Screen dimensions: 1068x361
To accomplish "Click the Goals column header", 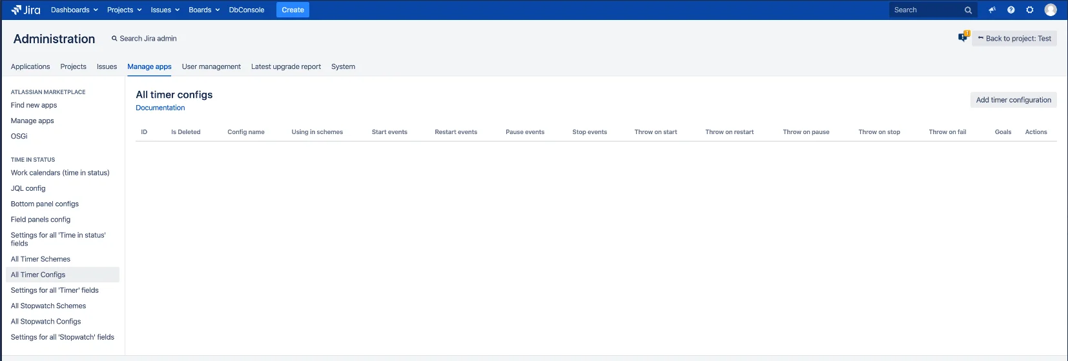I will coord(1003,132).
